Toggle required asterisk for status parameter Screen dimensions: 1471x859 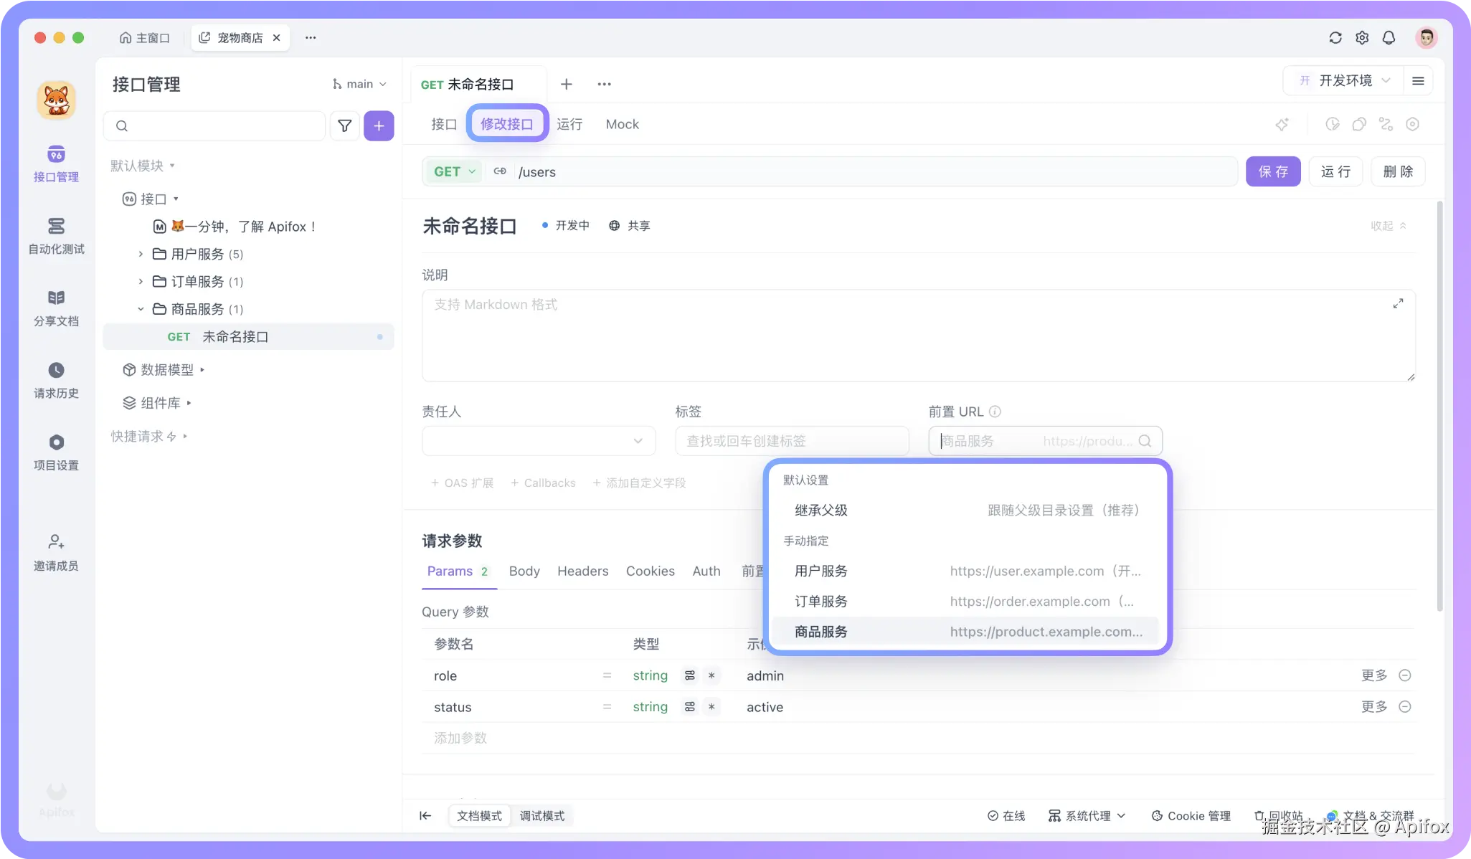click(x=711, y=707)
